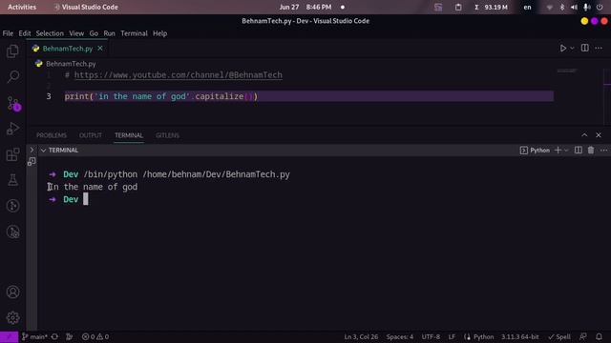Viewport: 611px width, 343px height.
Task: Kill the terminal with trash icon
Action: (x=591, y=151)
